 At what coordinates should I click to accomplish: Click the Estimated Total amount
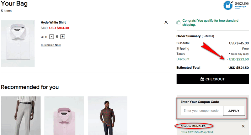[x=238, y=68]
